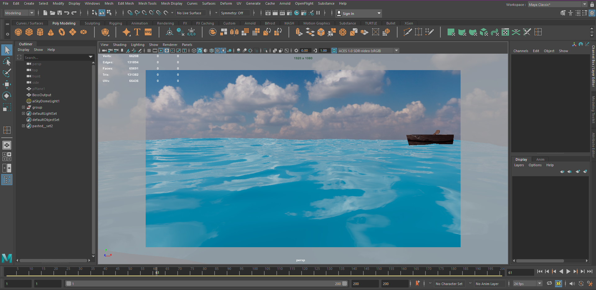The width and height of the screenshot is (596, 290).
Task: Toggle Use All Lights bulb icon
Action: point(223,51)
